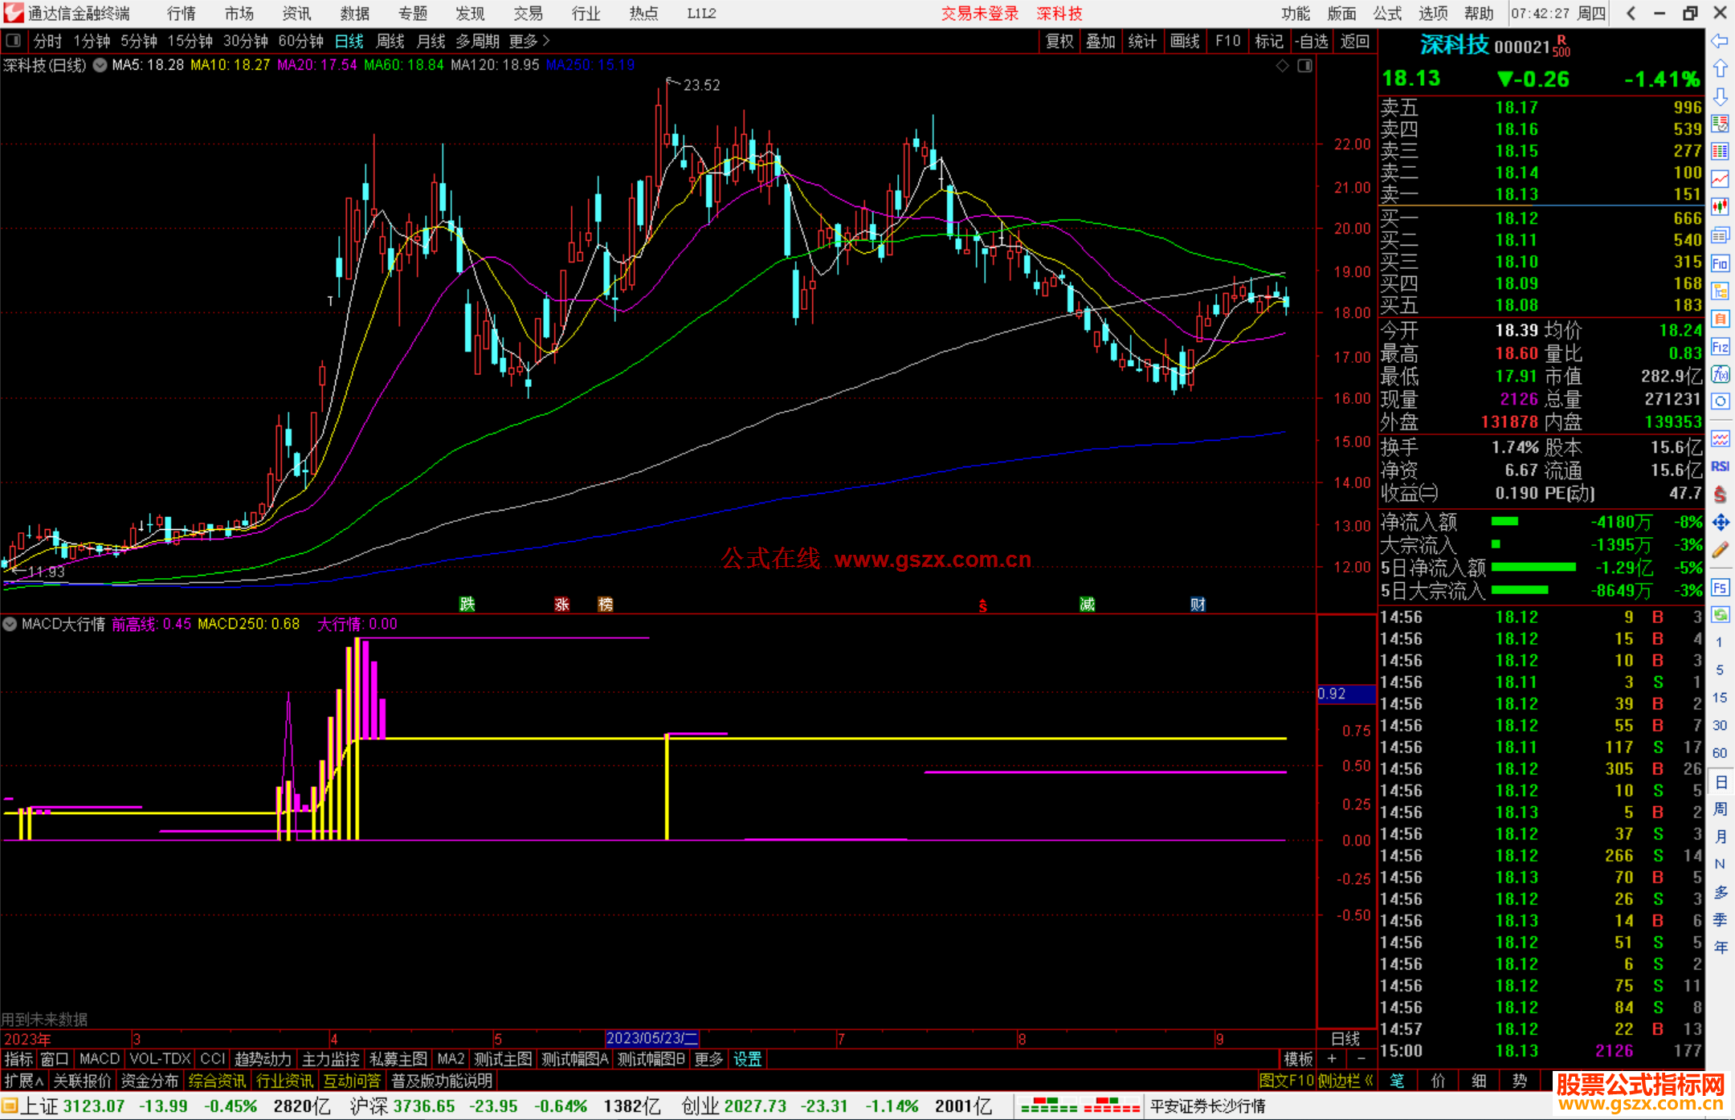The image size is (1735, 1120).
Task: Switch to the 周线 period tab
Action: pyautogui.click(x=390, y=41)
